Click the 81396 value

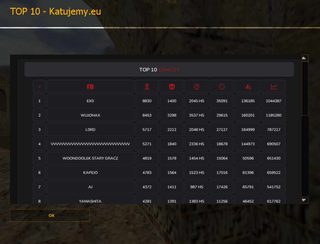click(x=248, y=172)
